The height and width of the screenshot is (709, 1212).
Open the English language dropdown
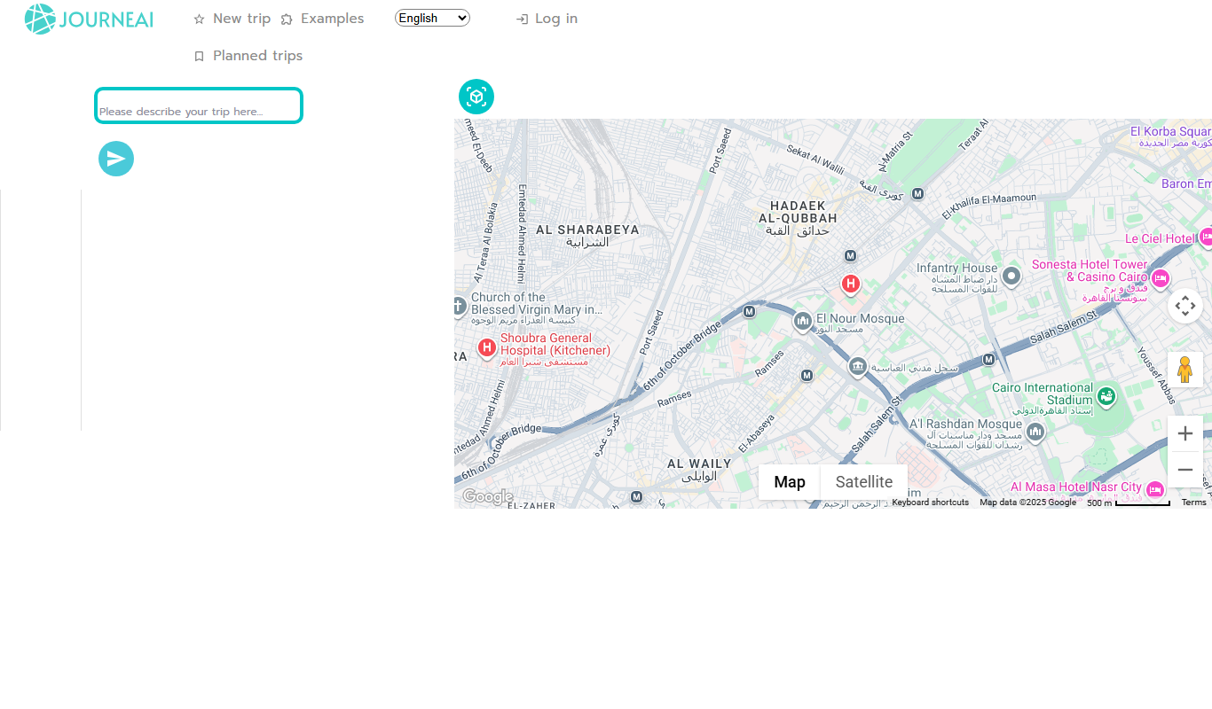(x=432, y=18)
